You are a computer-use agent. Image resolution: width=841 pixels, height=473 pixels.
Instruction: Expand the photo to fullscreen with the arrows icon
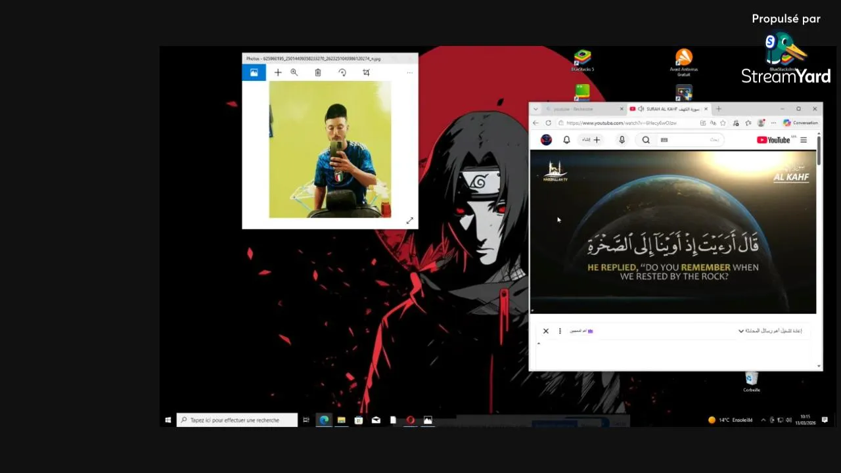coord(409,221)
